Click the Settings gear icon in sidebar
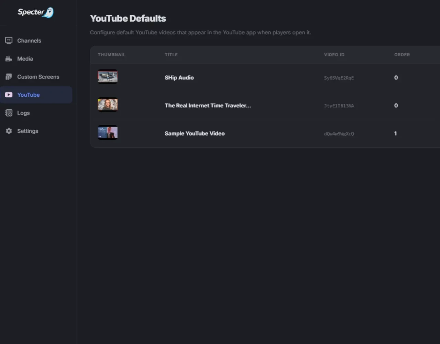This screenshot has height=344, width=440. [9, 131]
